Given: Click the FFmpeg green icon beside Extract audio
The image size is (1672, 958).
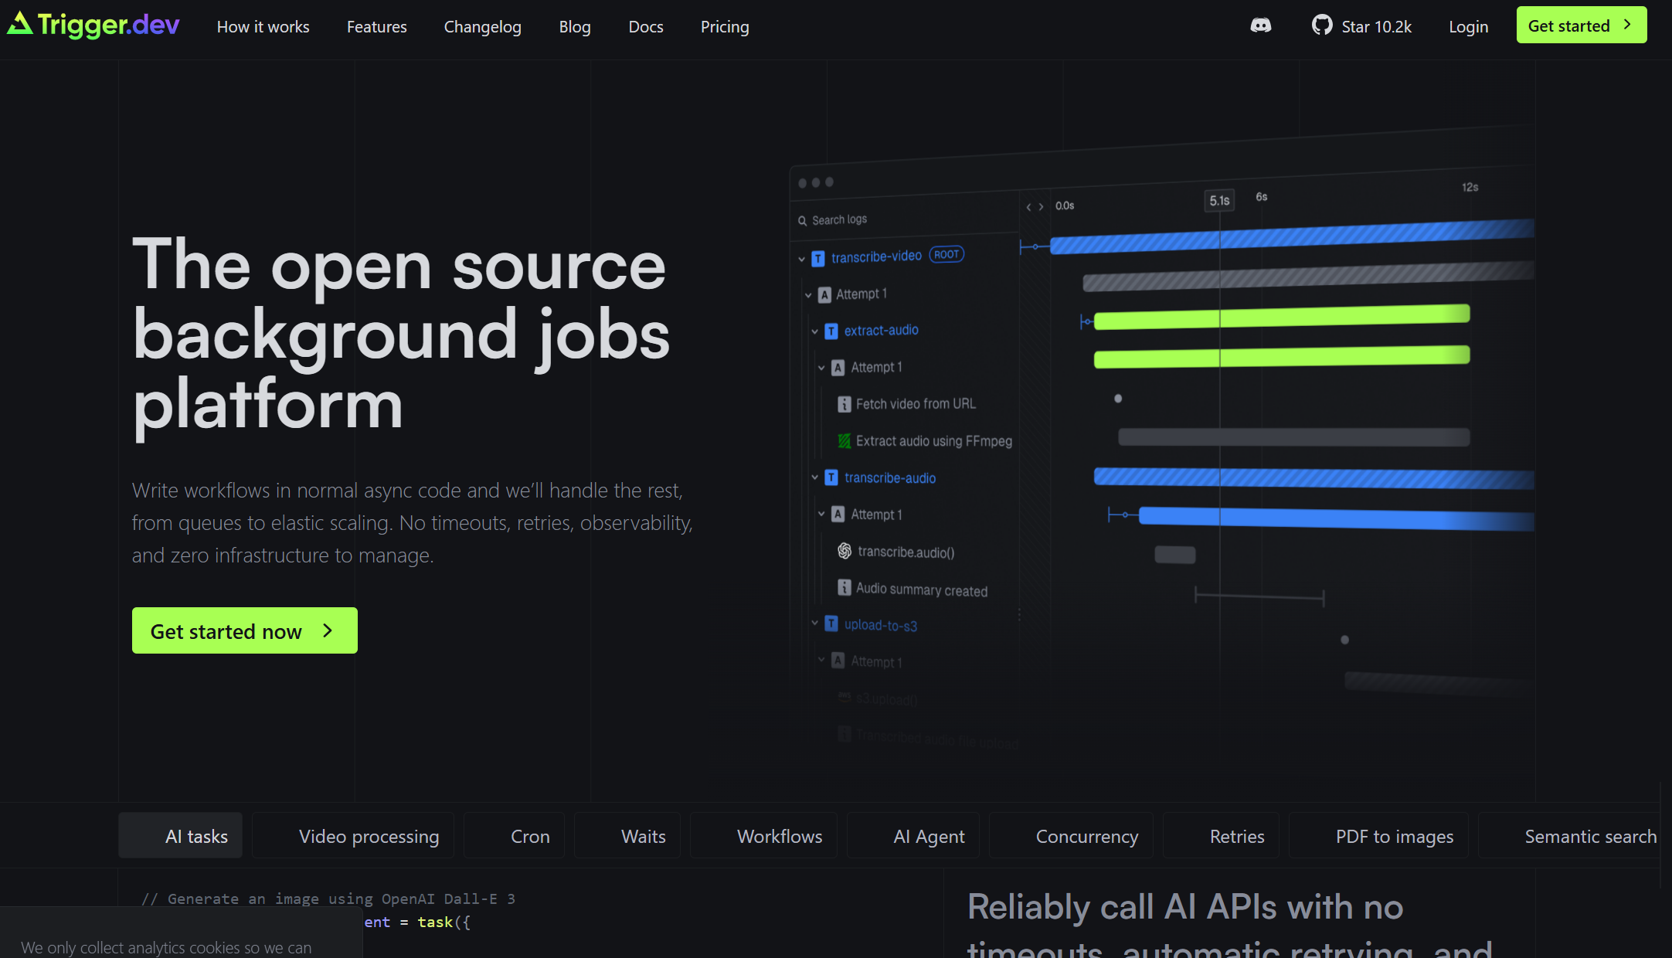Looking at the screenshot, I should click(844, 441).
